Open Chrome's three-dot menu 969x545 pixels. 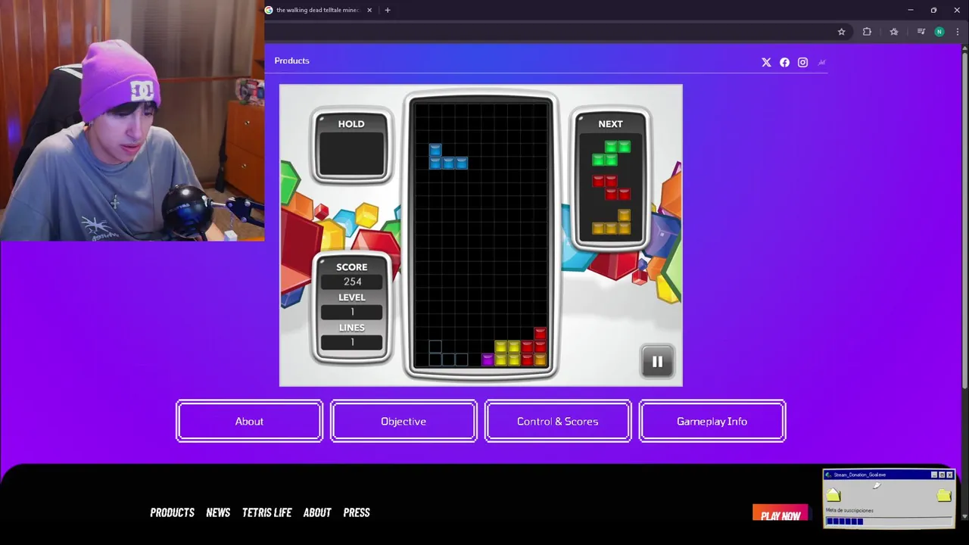coord(958,32)
